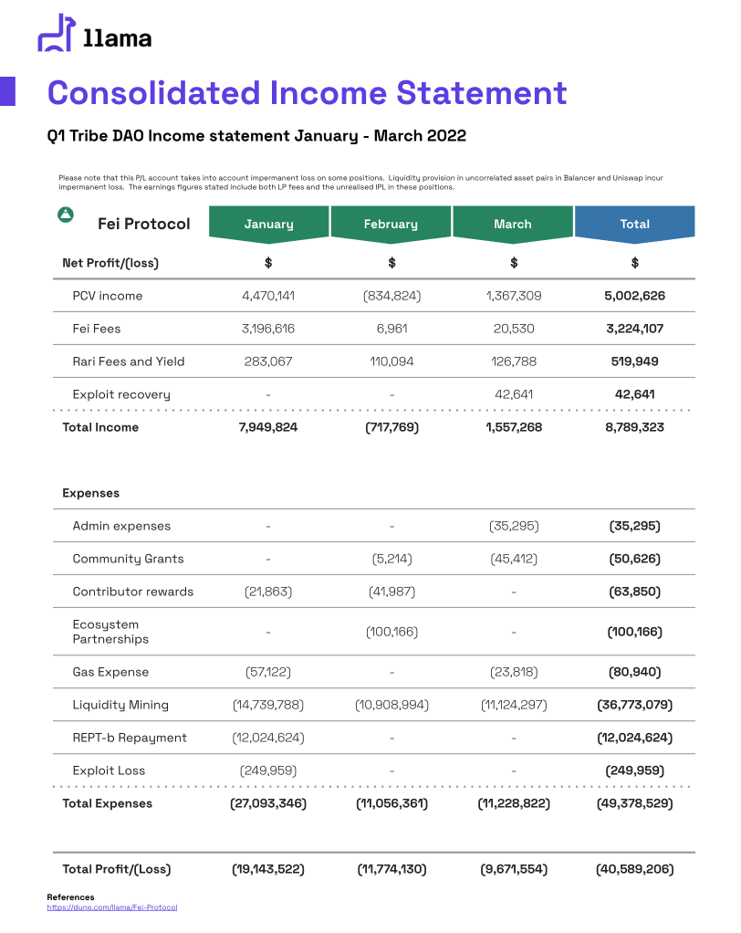
Task: Click the 'REPT-b Repayment' row label
Action: click(x=130, y=738)
